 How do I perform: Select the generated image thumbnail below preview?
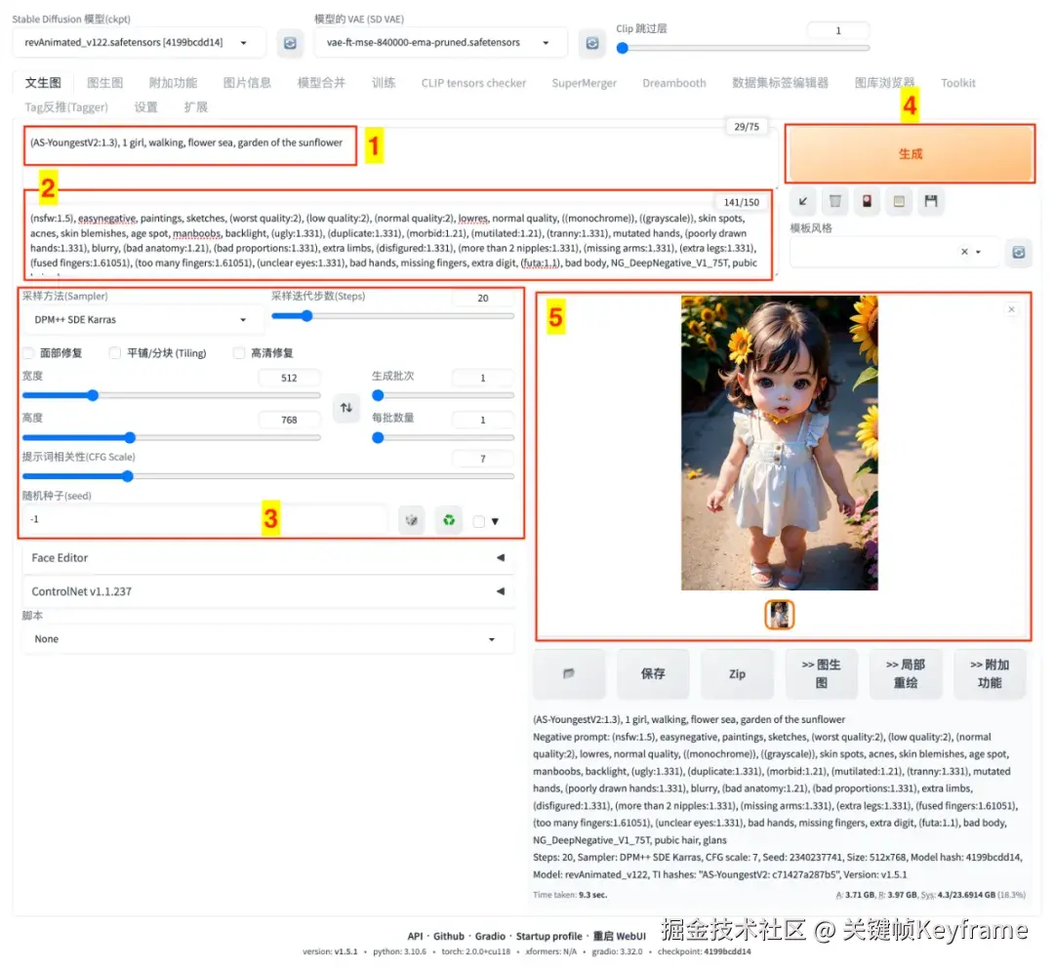coord(779,615)
